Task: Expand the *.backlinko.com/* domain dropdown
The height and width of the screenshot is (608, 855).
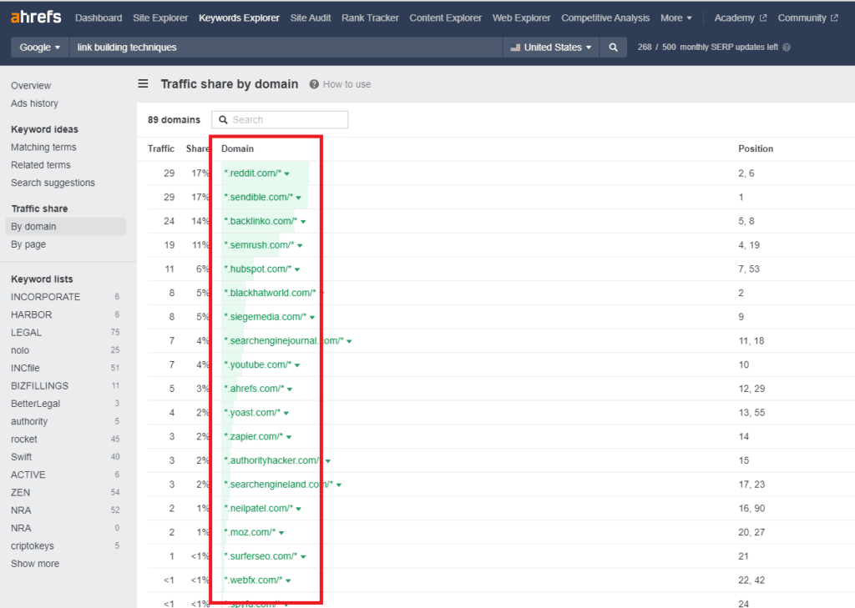Action: [304, 222]
